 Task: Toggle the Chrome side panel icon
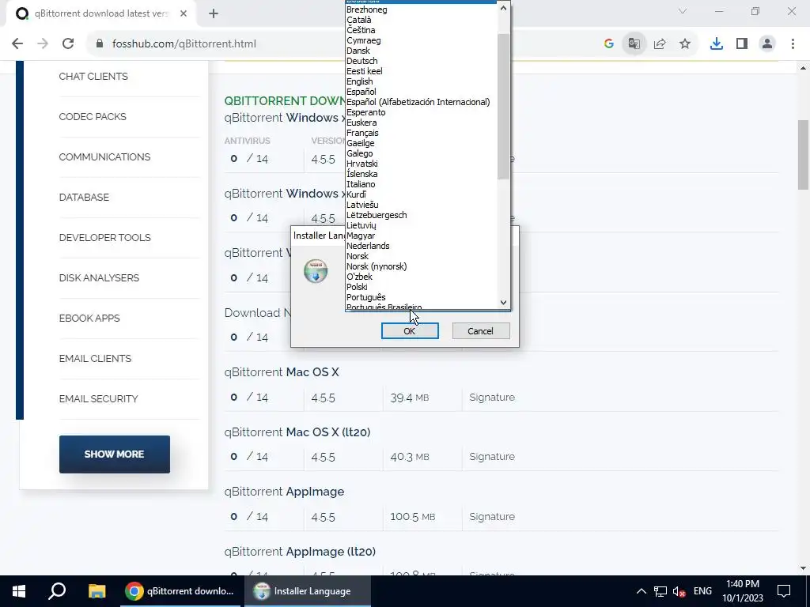pyautogui.click(x=742, y=44)
